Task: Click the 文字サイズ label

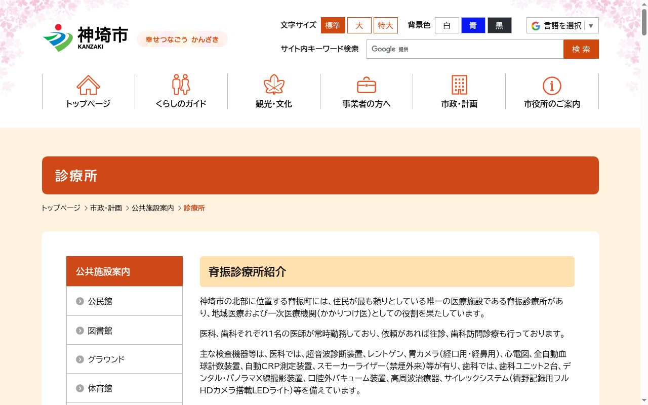Action: point(298,25)
